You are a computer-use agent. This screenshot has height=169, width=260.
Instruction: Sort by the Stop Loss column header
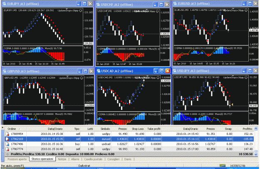click(137, 129)
